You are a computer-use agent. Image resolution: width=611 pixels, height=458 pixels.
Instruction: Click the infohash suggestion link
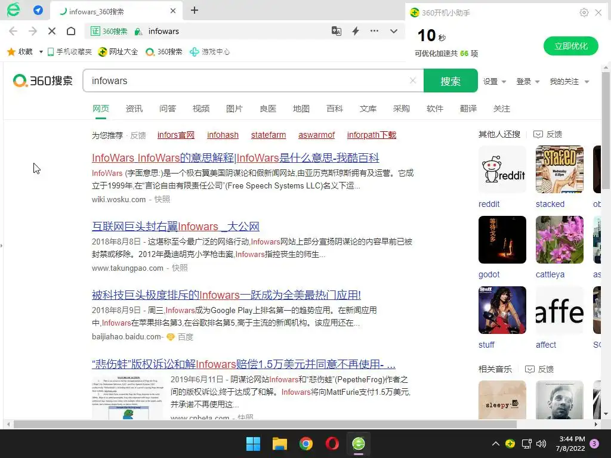pyautogui.click(x=223, y=135)
